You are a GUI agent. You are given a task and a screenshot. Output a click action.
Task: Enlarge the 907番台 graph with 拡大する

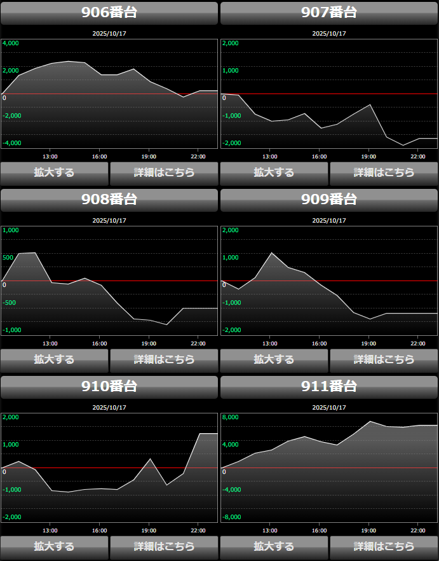pos(274,172)
